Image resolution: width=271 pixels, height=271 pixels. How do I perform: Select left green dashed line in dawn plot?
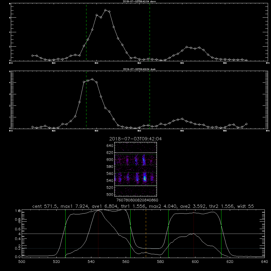[86, 32]
